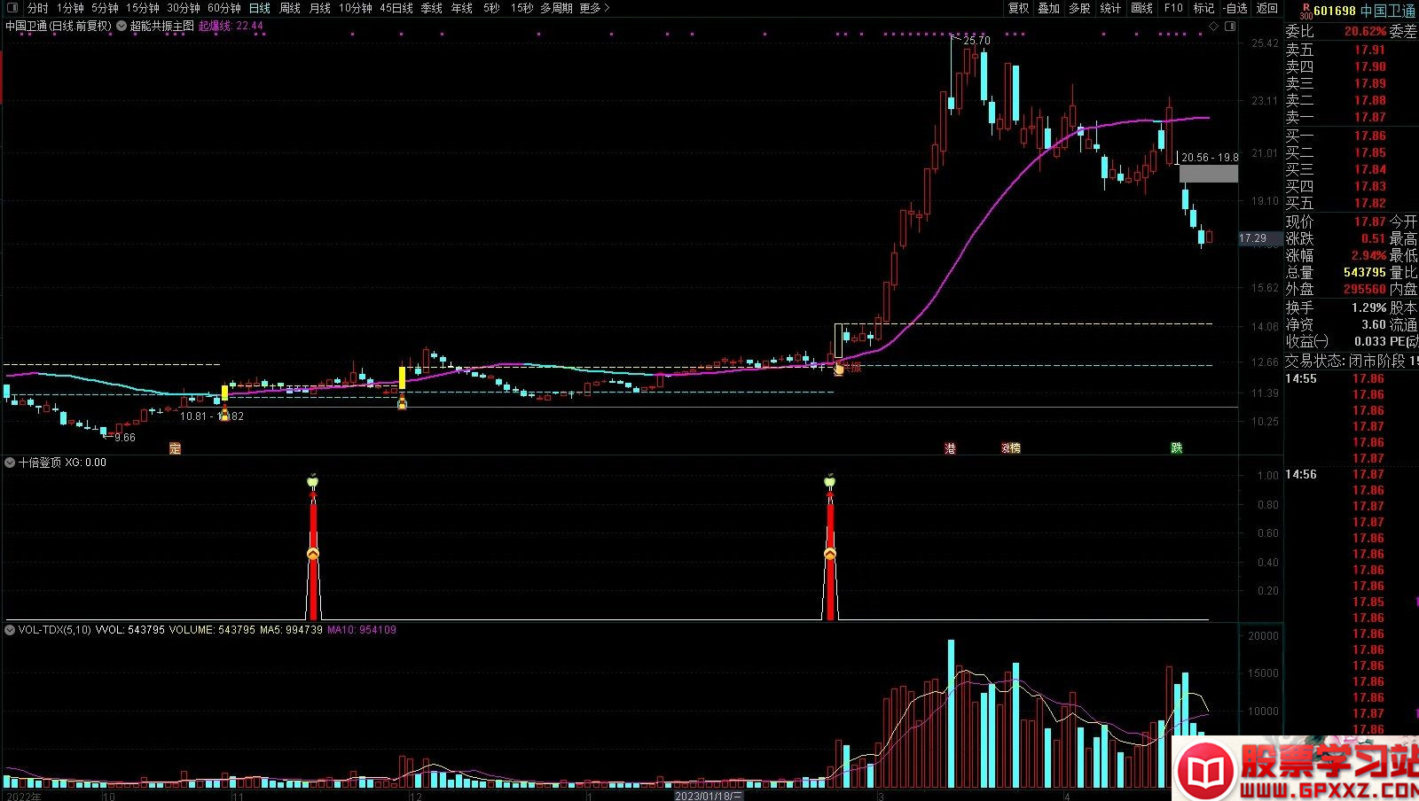Switch to 年线 yearly chart
This screenshot has width=1419, height=801.
click(462, 8)
